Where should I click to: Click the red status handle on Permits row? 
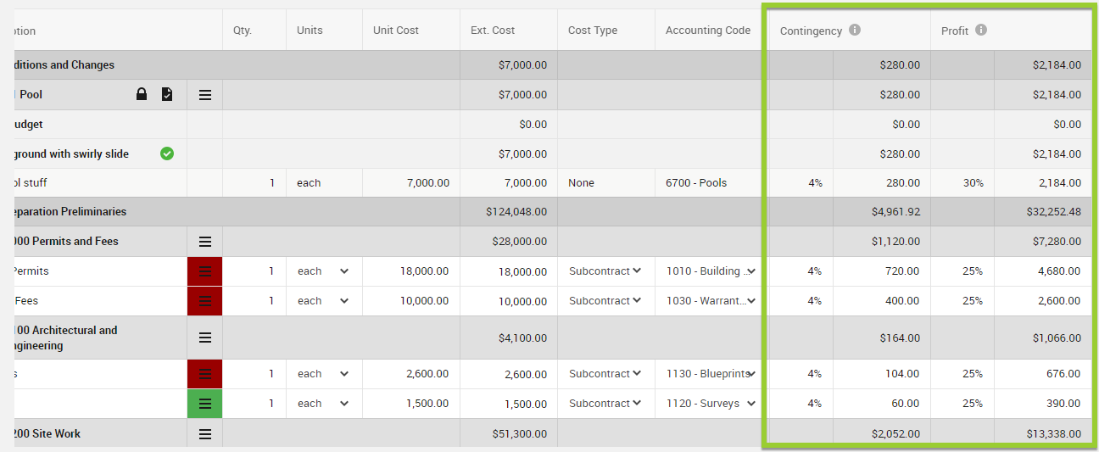(205, 271)
